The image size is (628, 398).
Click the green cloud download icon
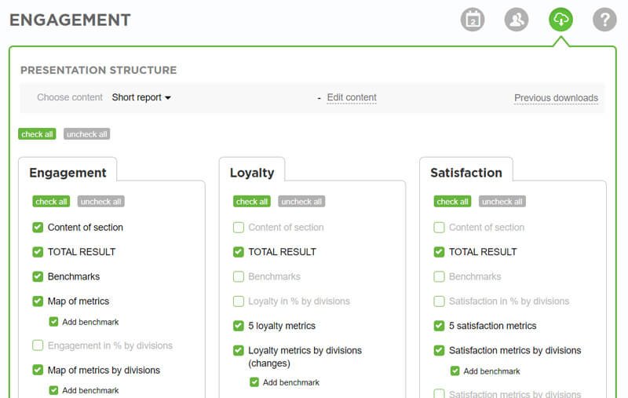click(560, 20)
